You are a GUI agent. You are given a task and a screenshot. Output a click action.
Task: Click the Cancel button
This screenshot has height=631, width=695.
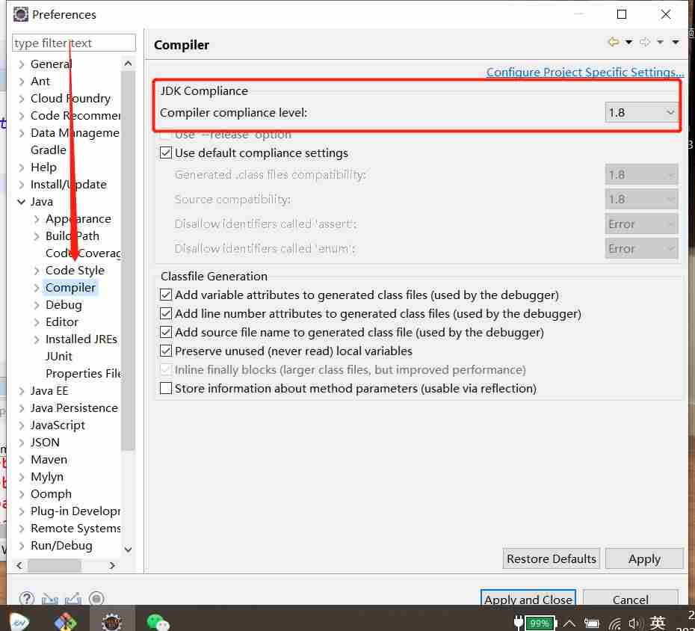point(630,598)
